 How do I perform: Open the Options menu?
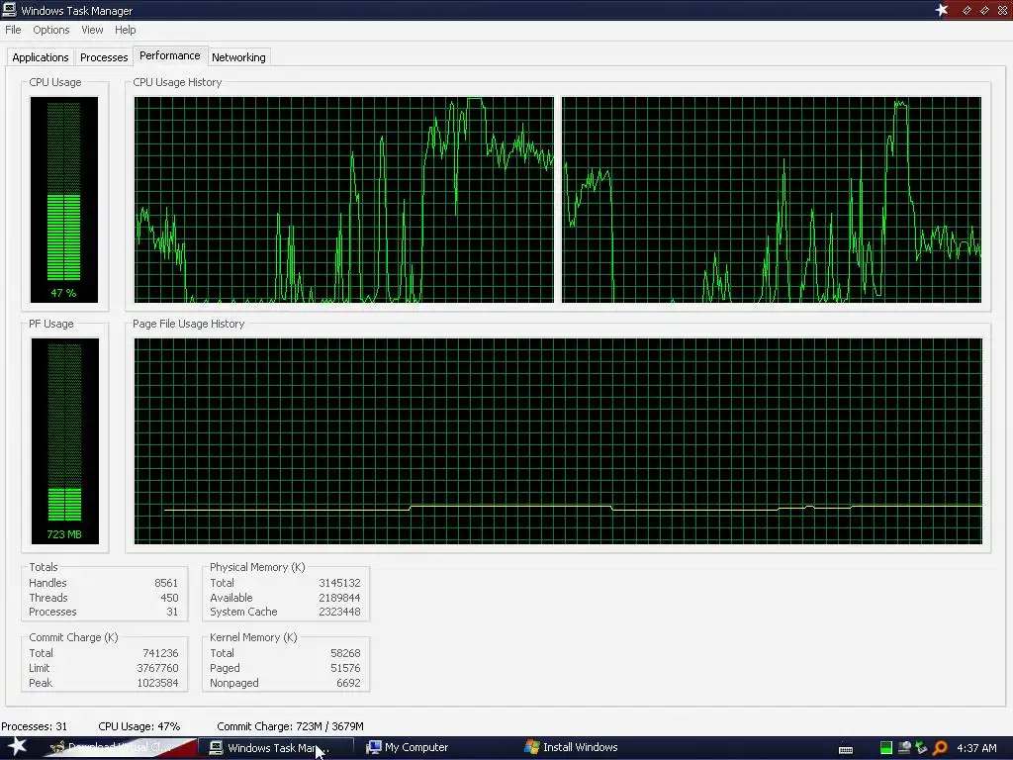click(51, 30)
